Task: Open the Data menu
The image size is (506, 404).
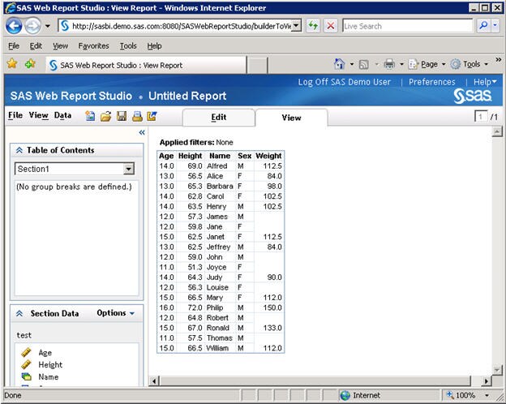Action: click(62, 116)
